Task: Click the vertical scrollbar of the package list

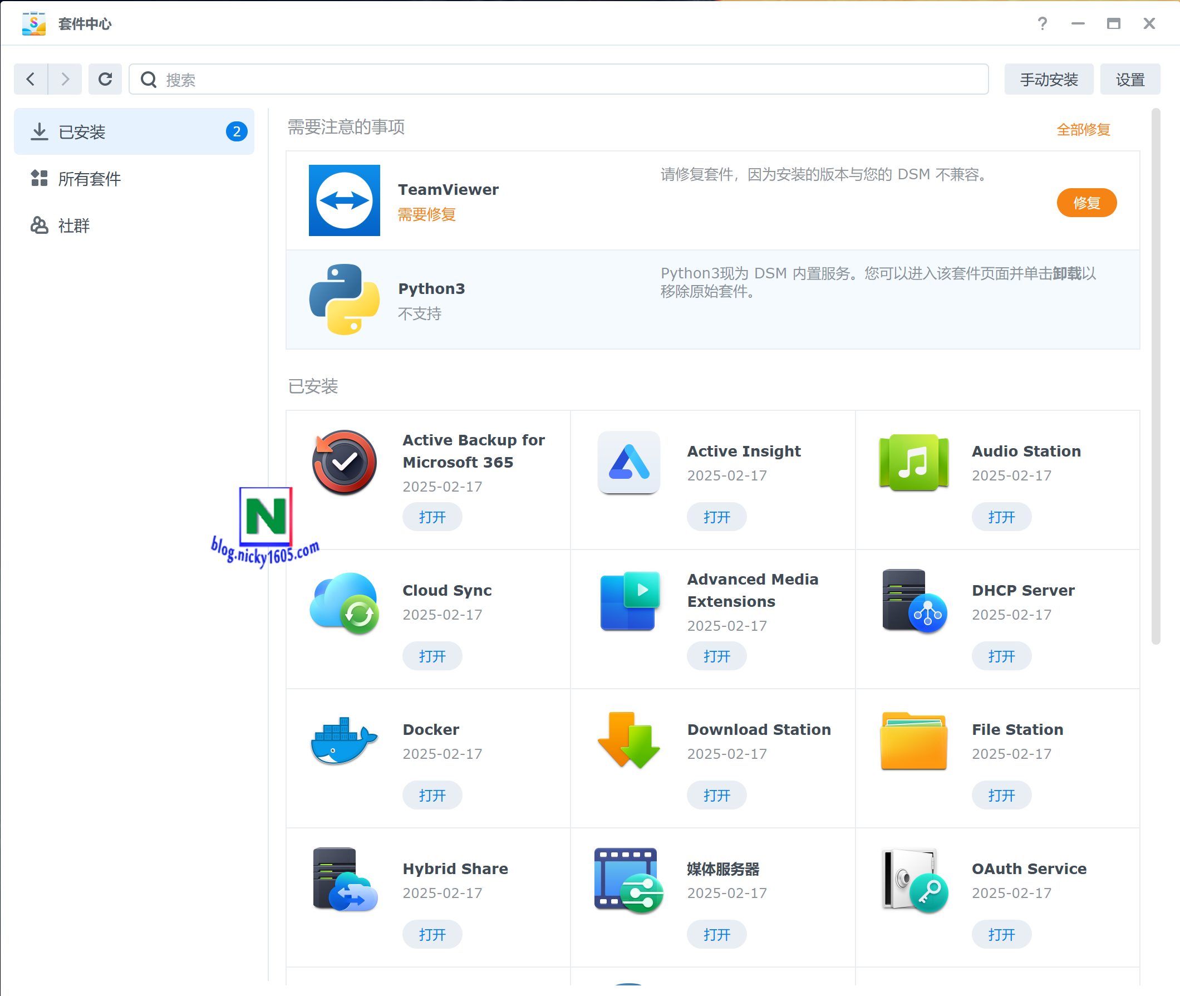Action: (x=1156, y=376)
